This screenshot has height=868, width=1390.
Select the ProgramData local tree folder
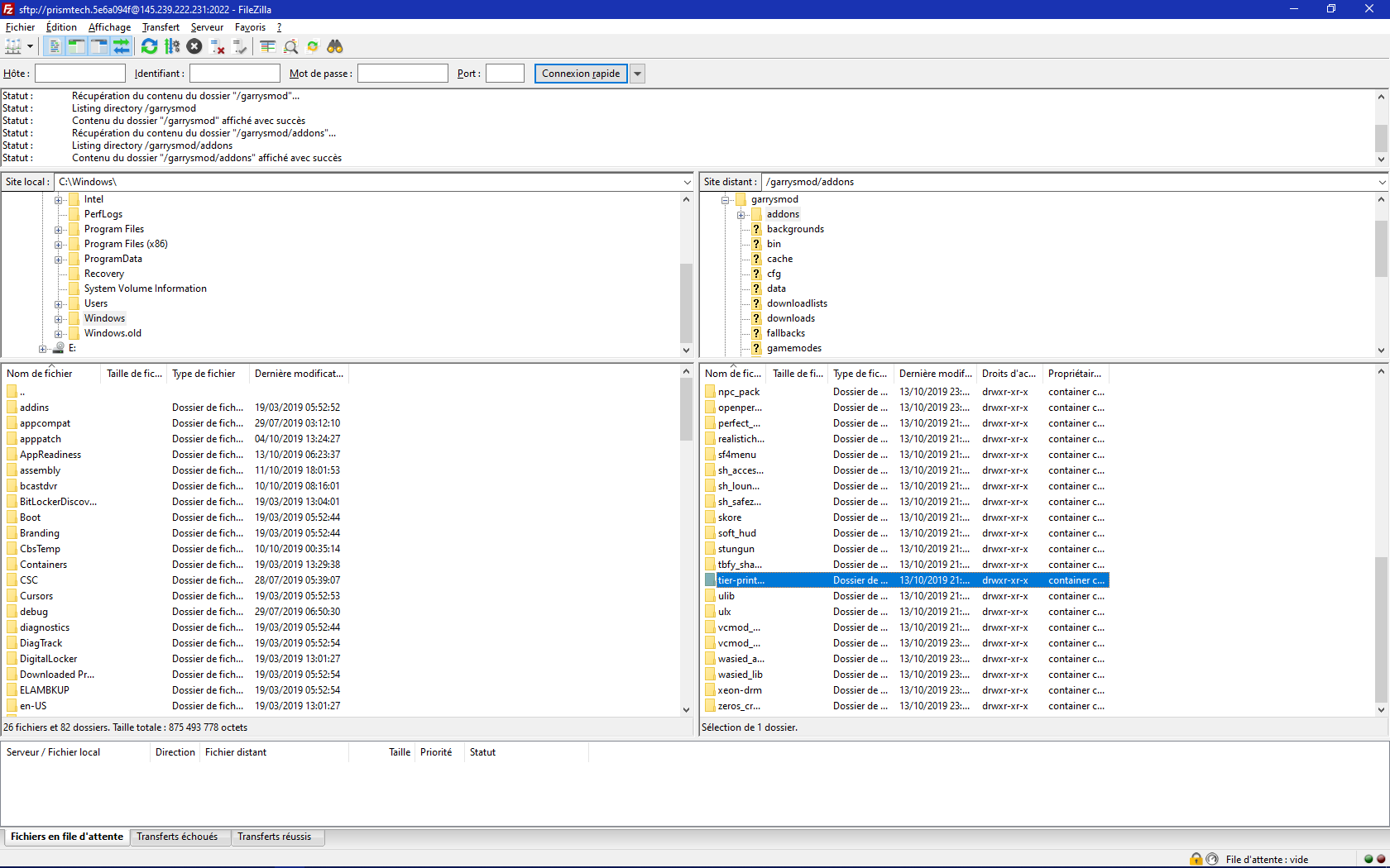point(113,259)
